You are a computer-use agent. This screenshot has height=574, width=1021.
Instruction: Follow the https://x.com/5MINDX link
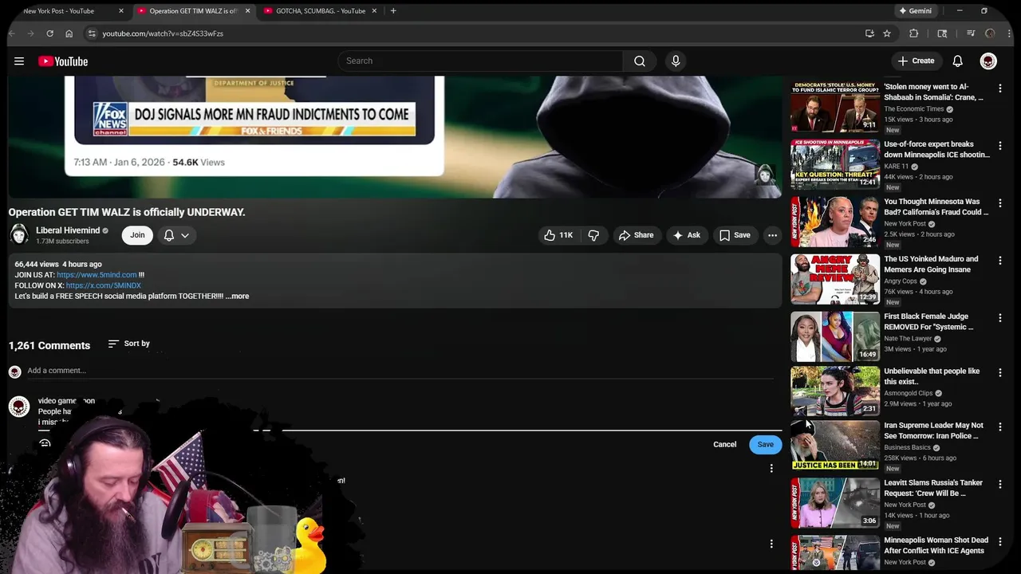[104, 285]
